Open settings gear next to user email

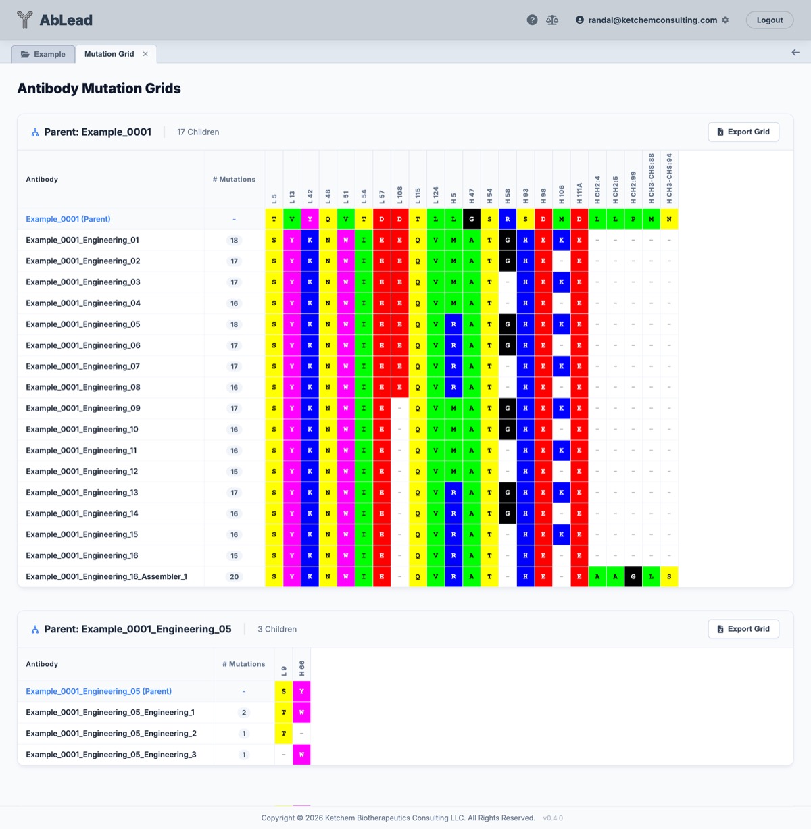[x=725, y=20]
